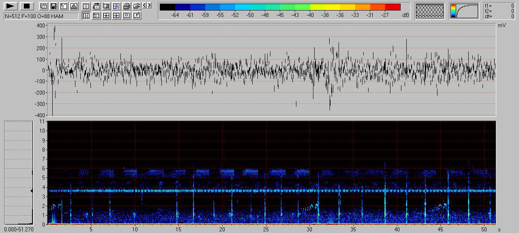The image size is (519, 233).
Task: Click the black swatch in dB color scale
Action: tap(167, 7)
